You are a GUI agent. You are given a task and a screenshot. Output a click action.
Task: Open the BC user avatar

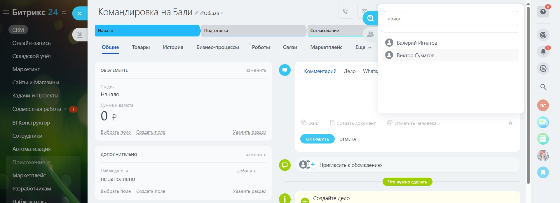point(543,106)
